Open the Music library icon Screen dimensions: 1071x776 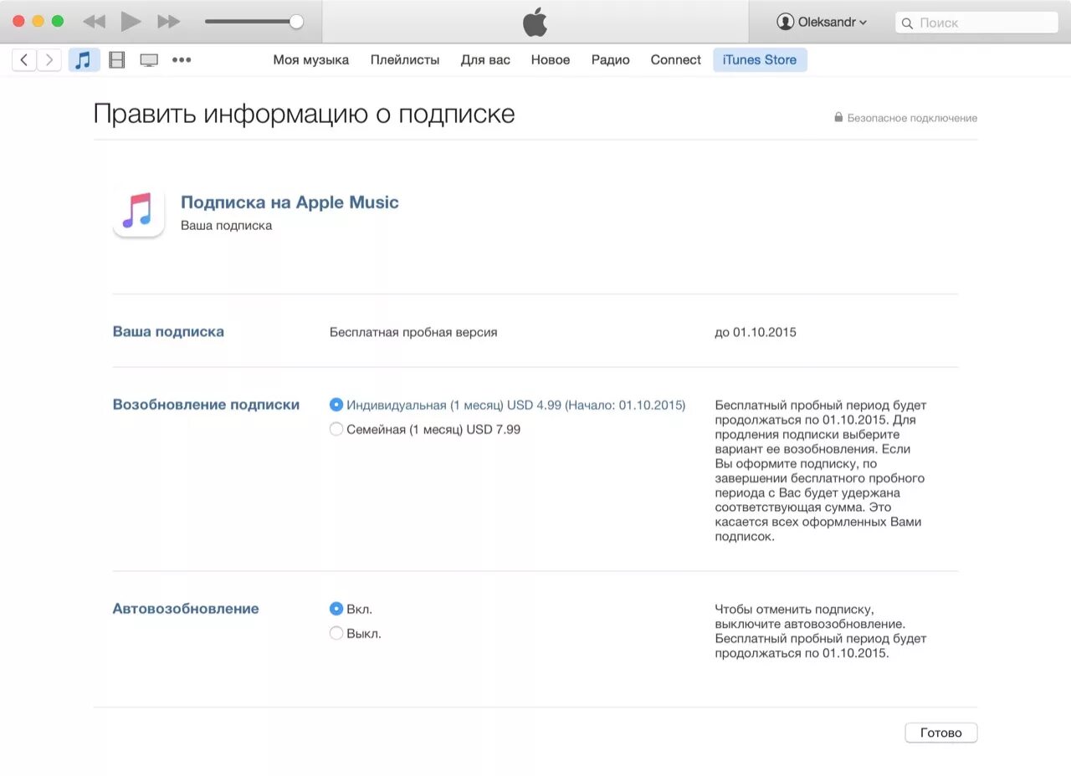click(84, 59)
